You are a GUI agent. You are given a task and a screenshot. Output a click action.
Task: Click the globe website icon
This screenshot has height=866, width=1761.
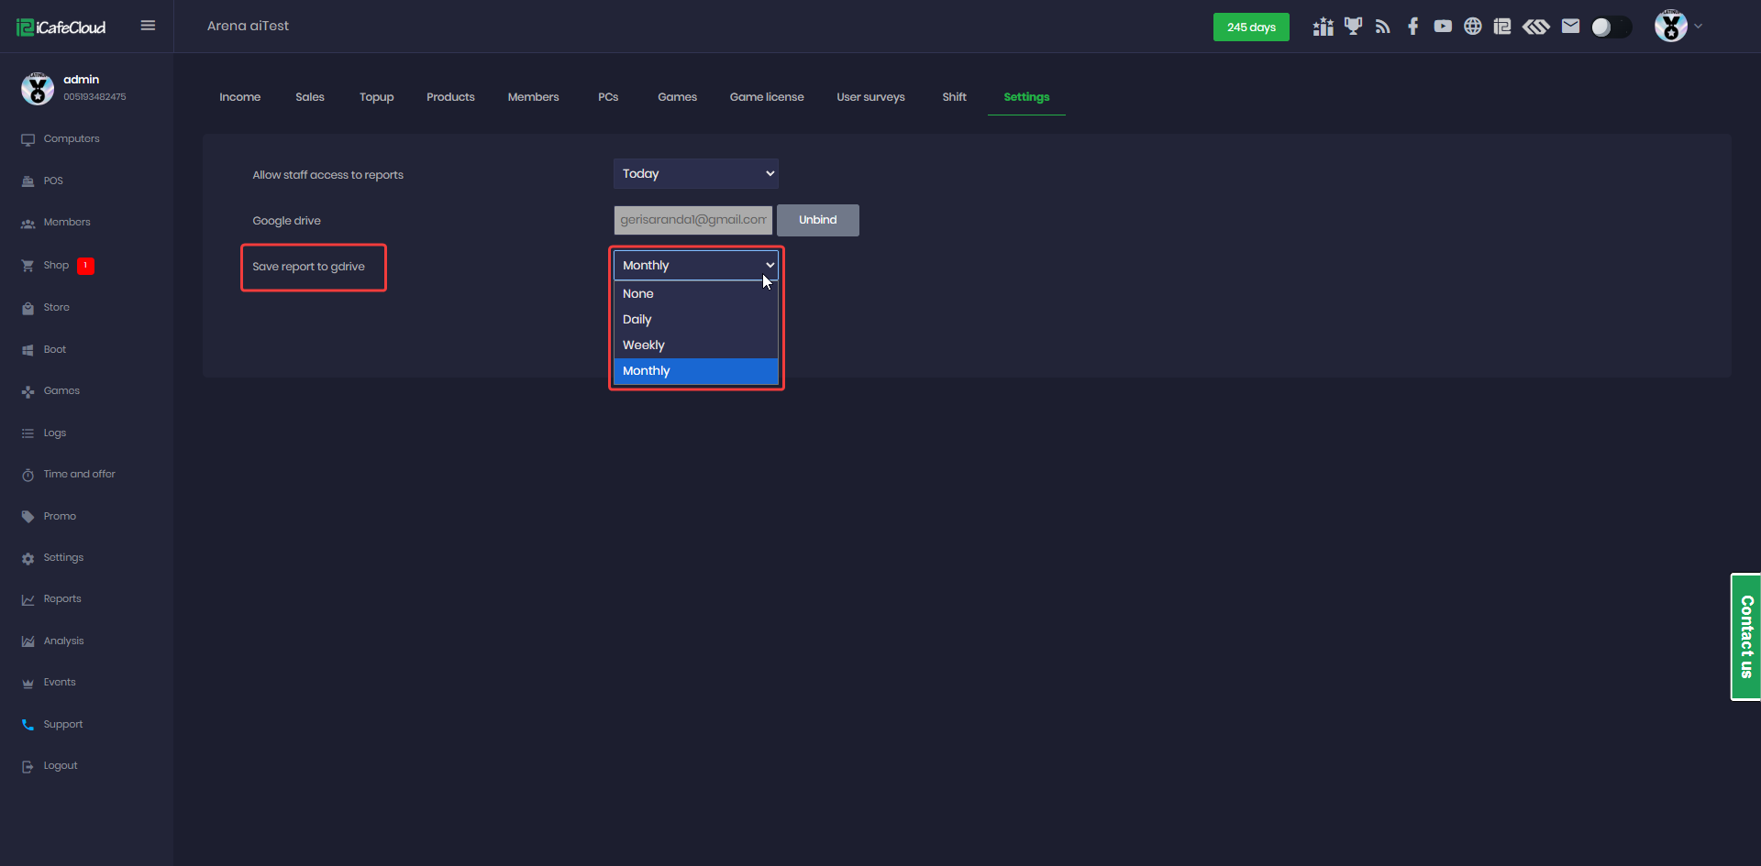[1472, 27]
